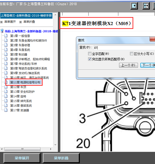Click horizontal scrollbar left arrow
Screen dimensions: 155x164
pyautogui.click(x=2, y=149)
